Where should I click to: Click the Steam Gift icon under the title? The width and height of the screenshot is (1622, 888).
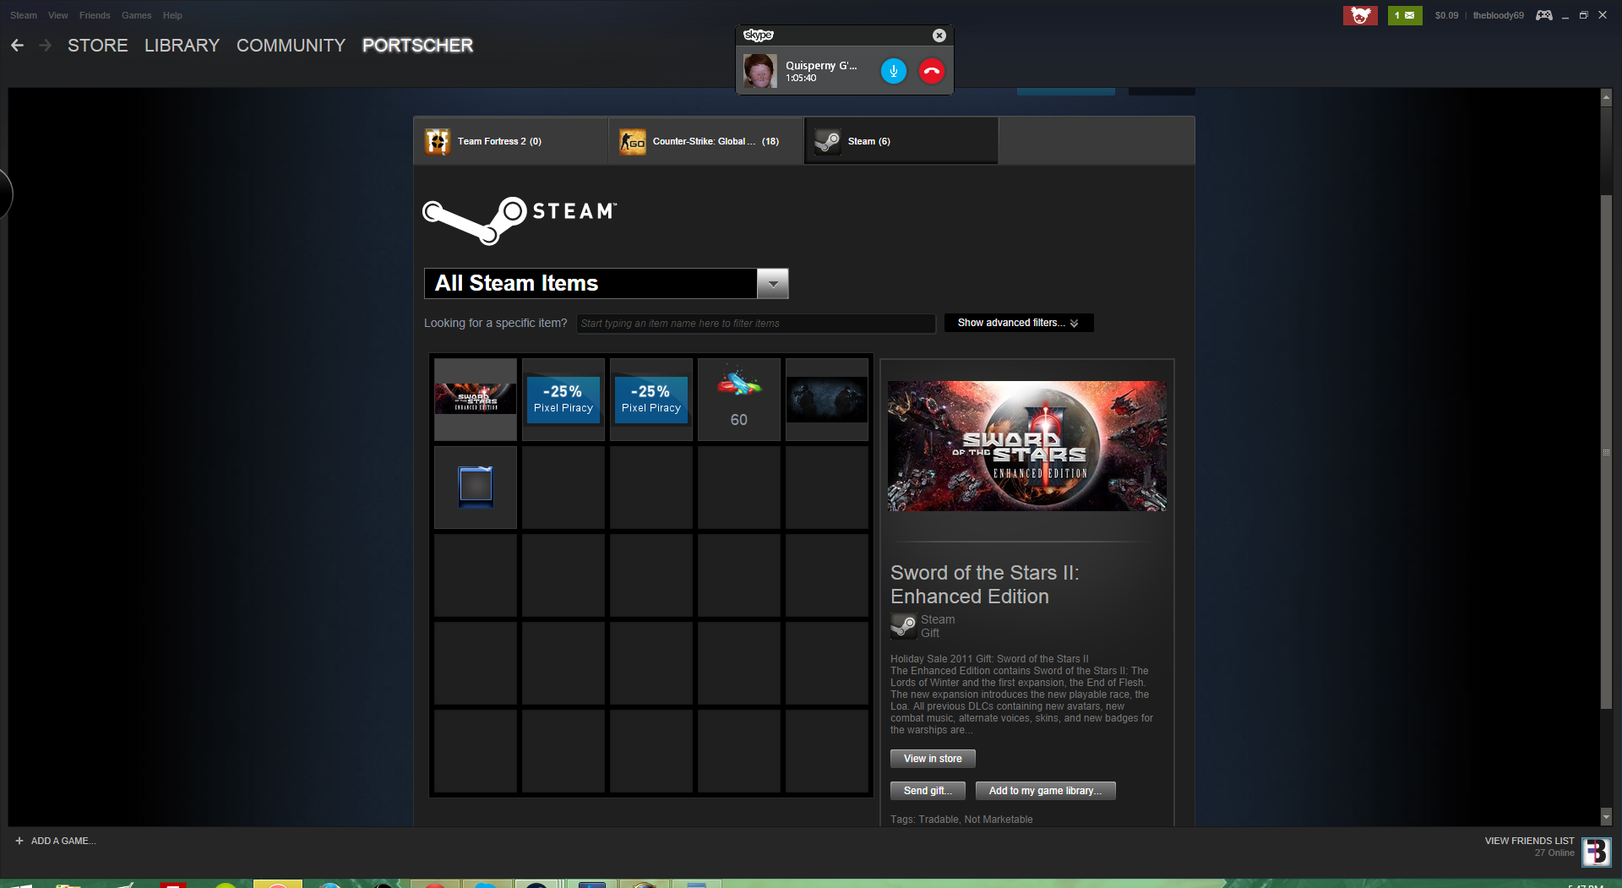[903, 626]
